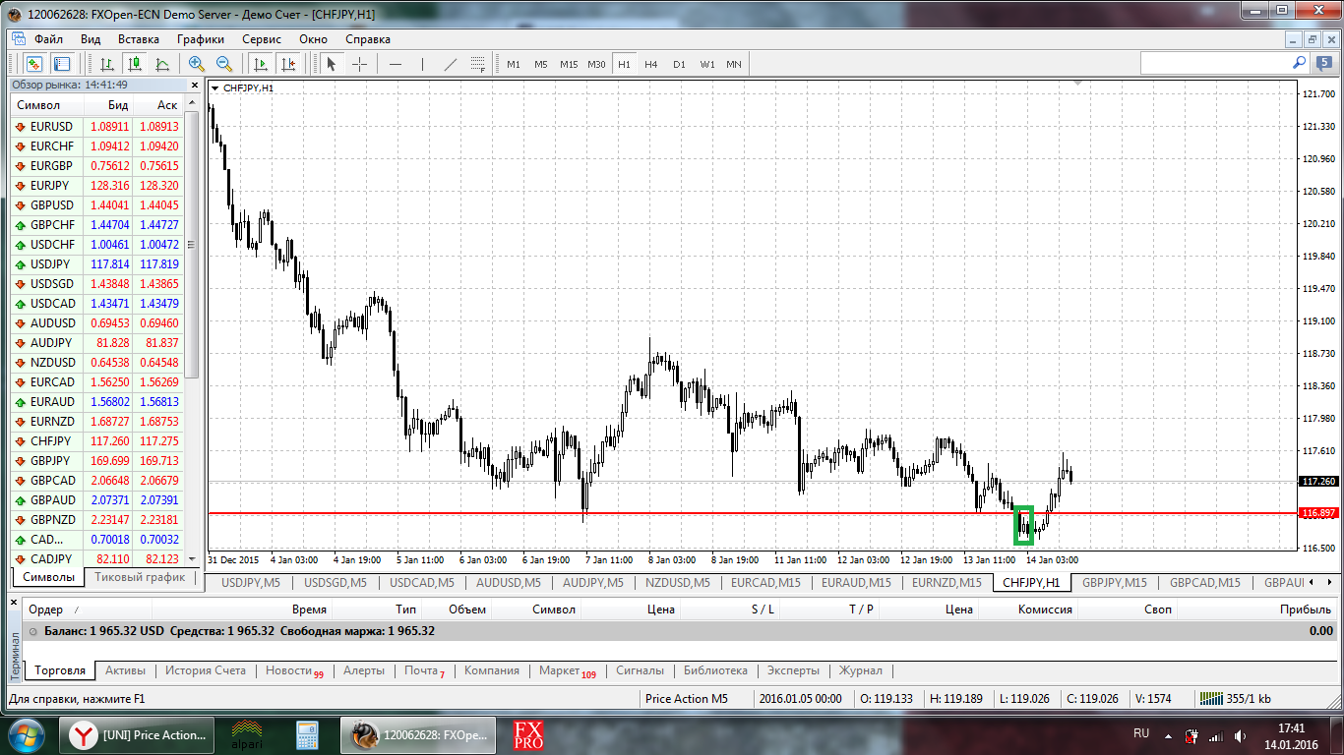Open the new chart icon in toolbar
1344x755 pixels.
click(34, 64)
